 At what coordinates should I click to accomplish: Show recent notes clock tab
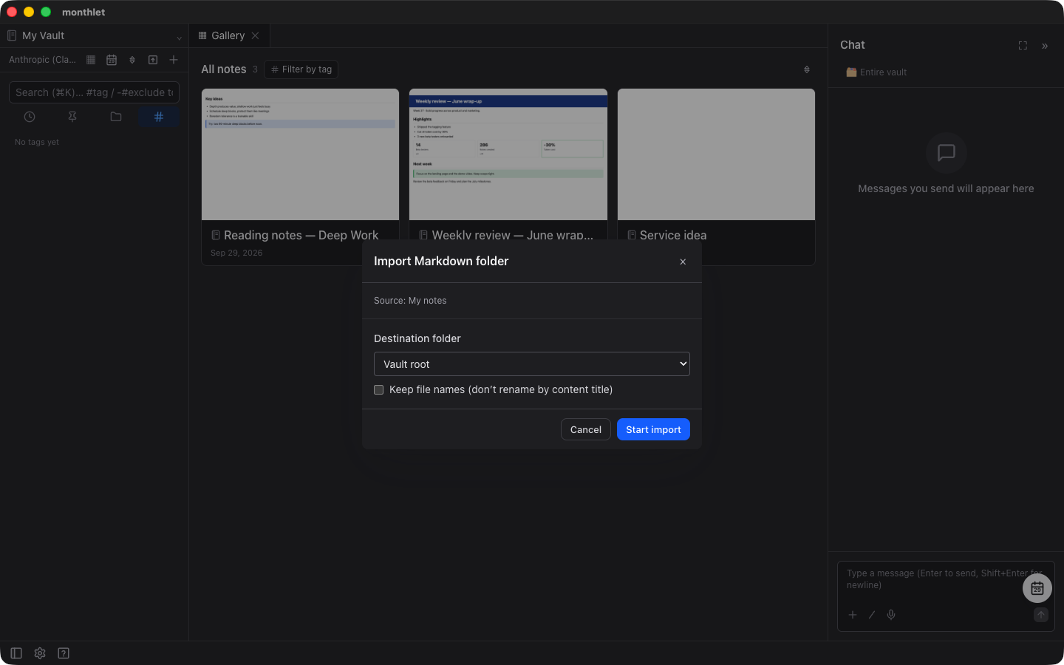click(x=30, y=117)
